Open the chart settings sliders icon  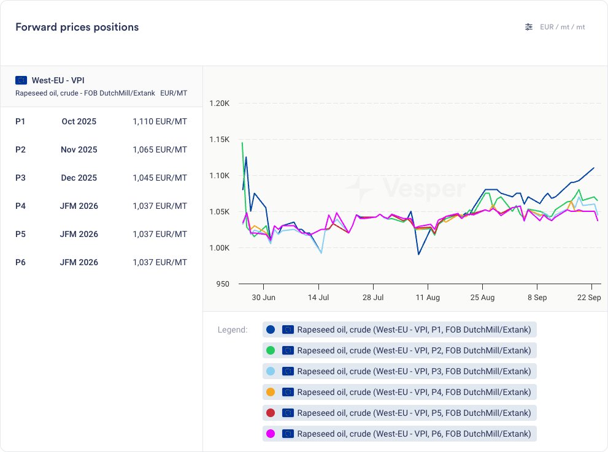[x=529, y=27]
